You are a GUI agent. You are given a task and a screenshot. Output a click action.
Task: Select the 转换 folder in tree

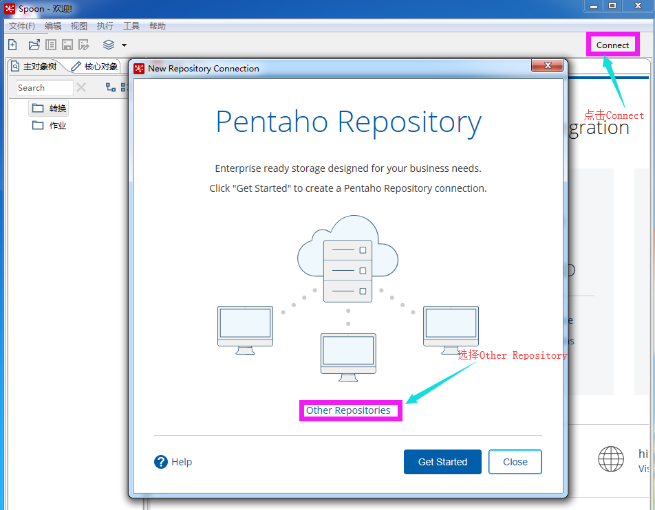[x=49, y=109]
